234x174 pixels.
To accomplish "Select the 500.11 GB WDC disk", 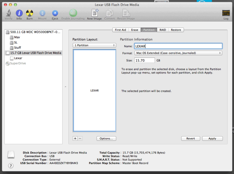I will tap(33, 32).
